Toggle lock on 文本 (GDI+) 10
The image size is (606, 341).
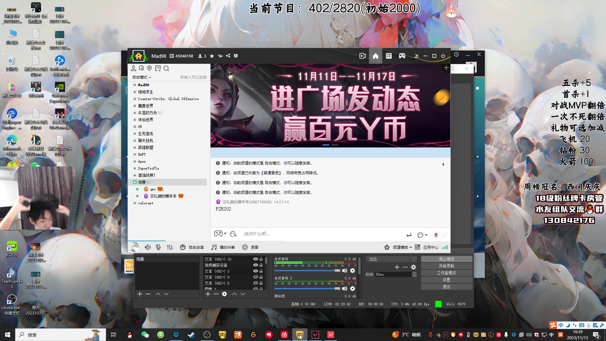[261, 259]
